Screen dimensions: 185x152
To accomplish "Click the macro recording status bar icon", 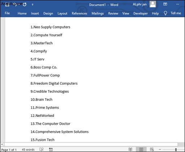I will [x=51, y=149].
